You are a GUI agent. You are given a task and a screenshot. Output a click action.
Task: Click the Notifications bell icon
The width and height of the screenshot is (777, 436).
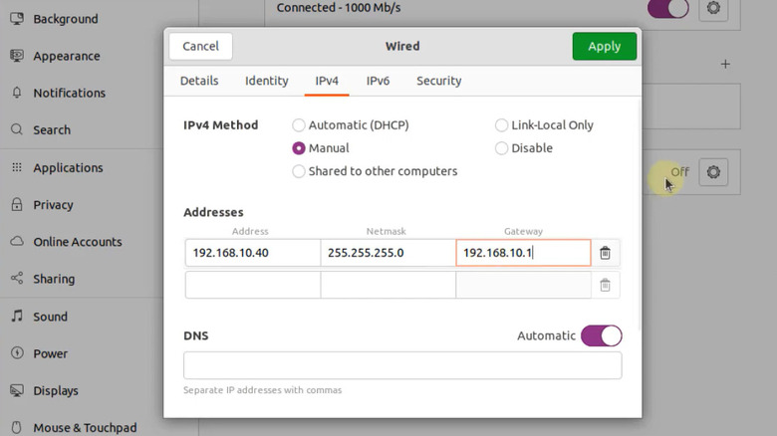(17, 94)
